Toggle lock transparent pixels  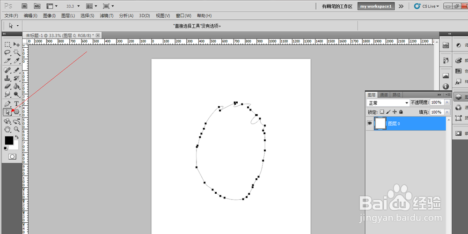(x=382, y=112)
